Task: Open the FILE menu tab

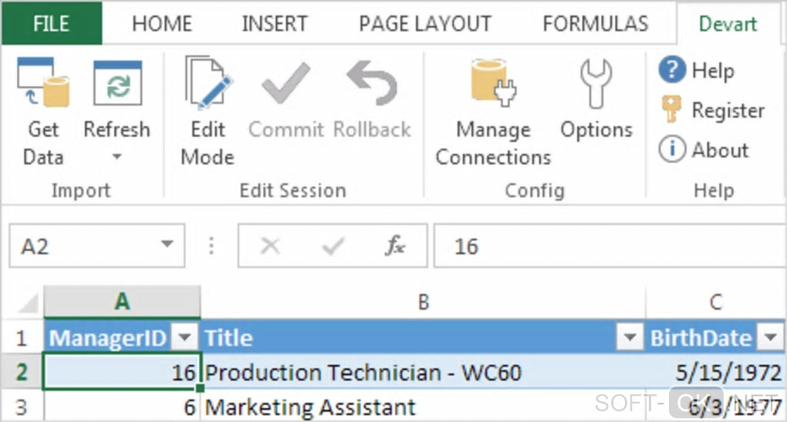Action: click(x=51, y=23)
